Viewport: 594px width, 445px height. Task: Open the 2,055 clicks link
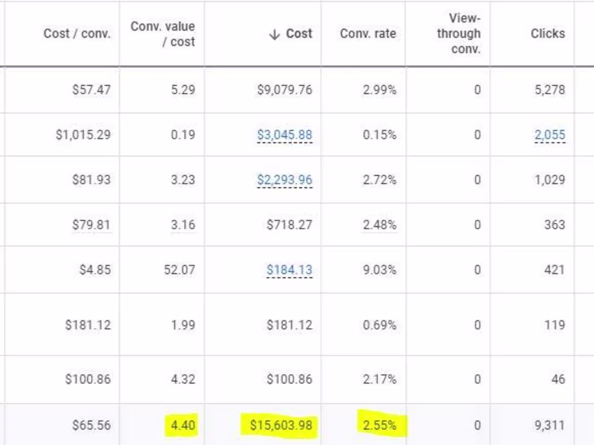point(550,134)
